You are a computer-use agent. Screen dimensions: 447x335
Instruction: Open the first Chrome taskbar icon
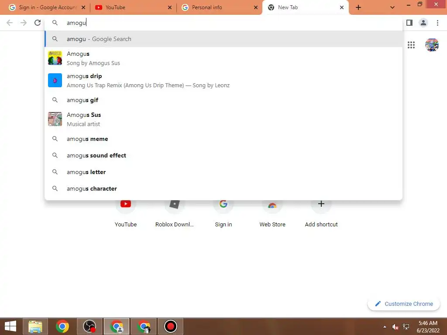point(62,326)
